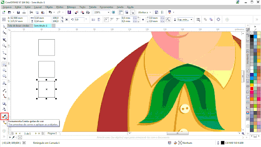Click the Copy icon
Screen dimensions: 261x147
point(37,12)
